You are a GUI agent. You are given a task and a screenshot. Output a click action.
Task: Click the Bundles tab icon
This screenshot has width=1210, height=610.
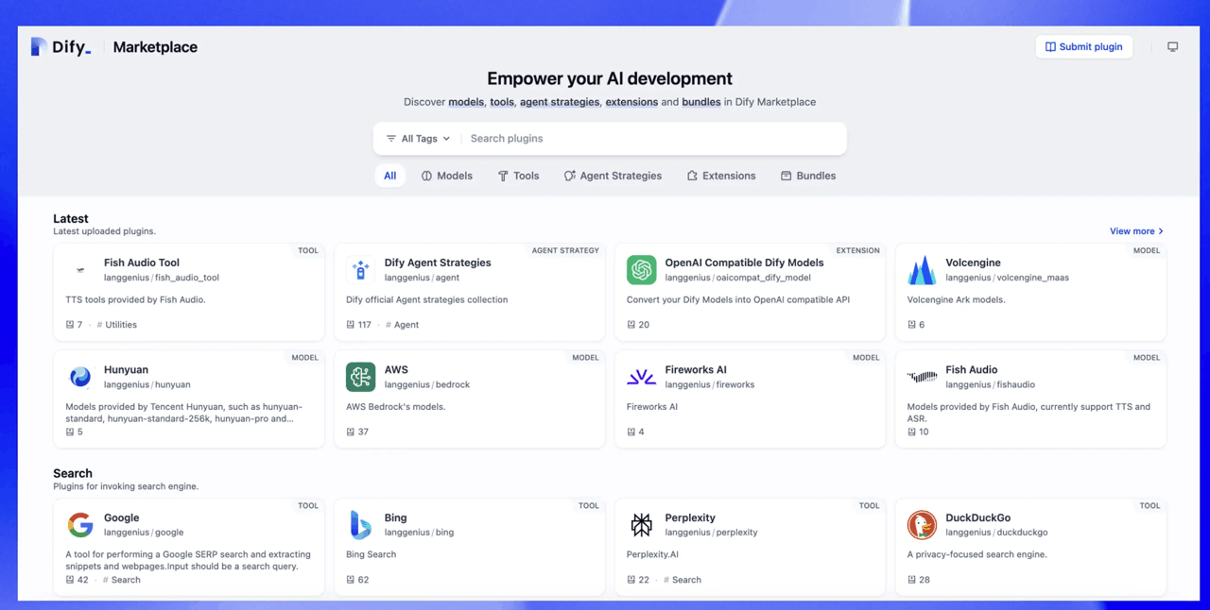(786, 176)
